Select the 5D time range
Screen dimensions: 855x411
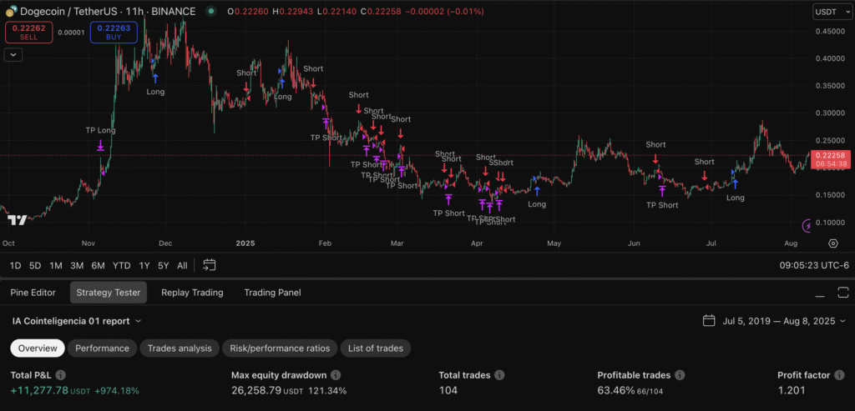tap(35, 266)
